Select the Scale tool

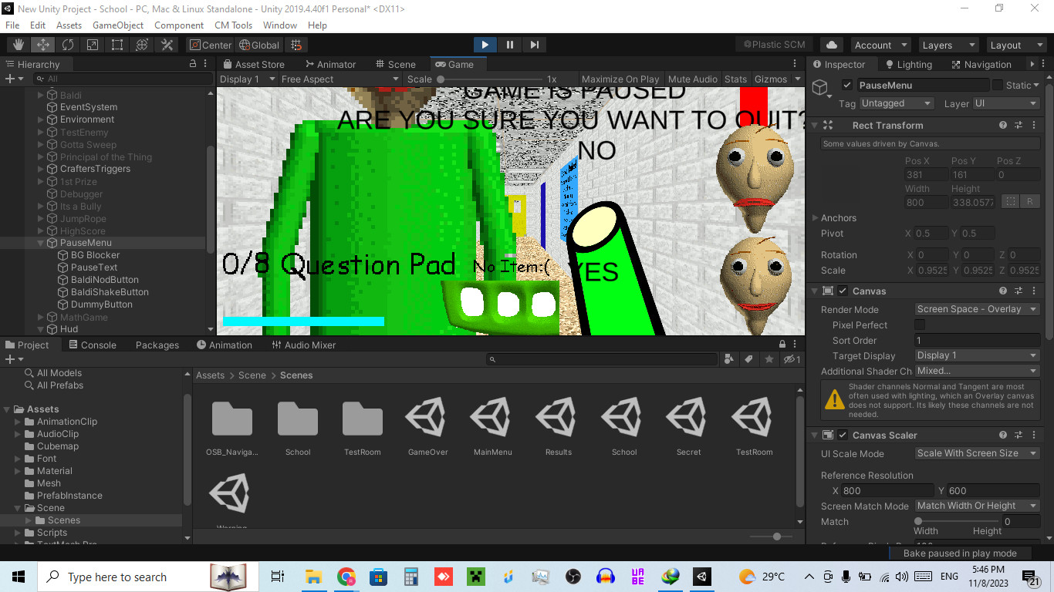pos(93,45)
